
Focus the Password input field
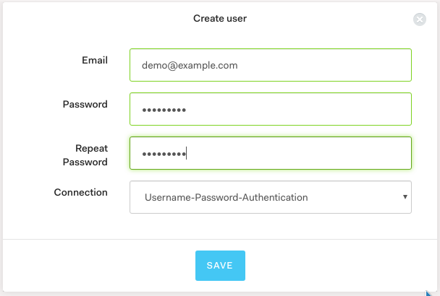point(271,109)
